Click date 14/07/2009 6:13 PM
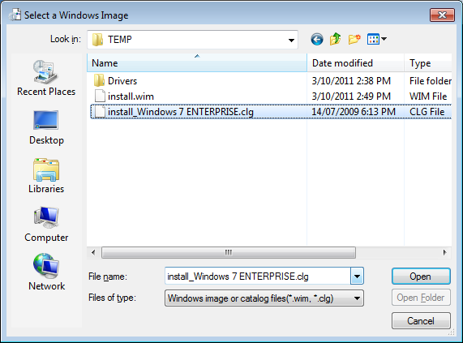Viewport: 463px width, 343px height. (x=354, y=112)
